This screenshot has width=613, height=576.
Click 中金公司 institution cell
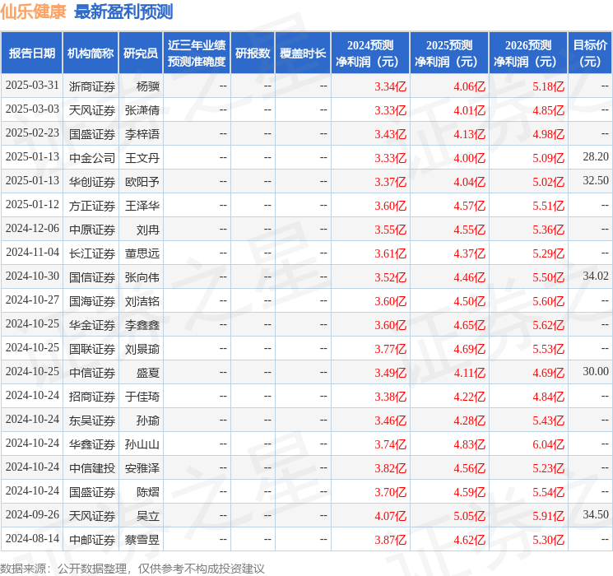point(92,158)
